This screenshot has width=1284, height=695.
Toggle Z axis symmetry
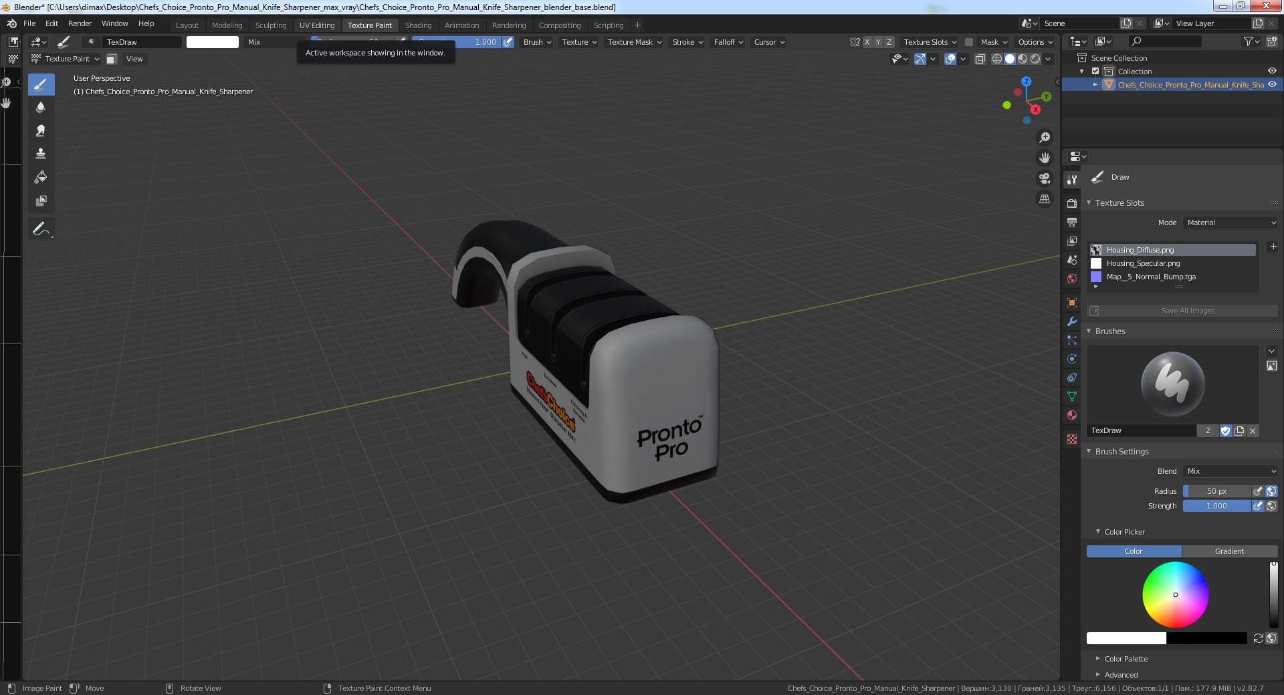[889, 41]
